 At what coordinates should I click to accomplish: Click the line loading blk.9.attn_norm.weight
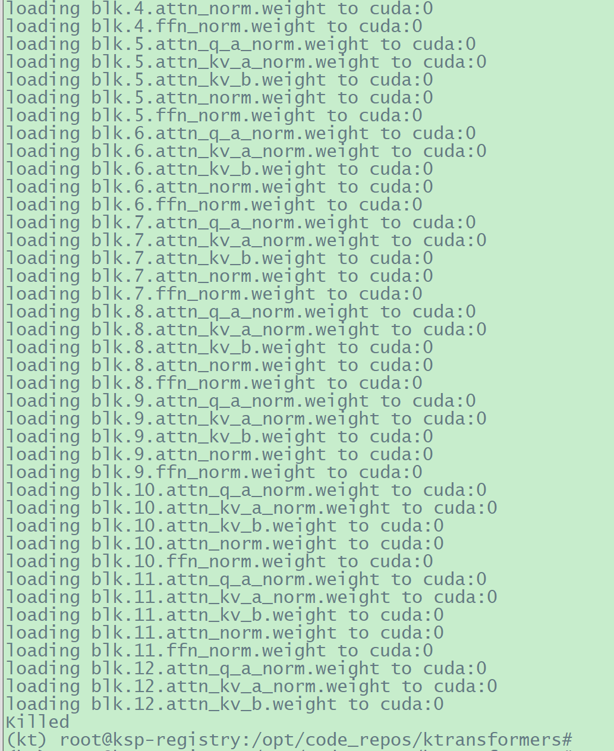[x=219, y=454]
